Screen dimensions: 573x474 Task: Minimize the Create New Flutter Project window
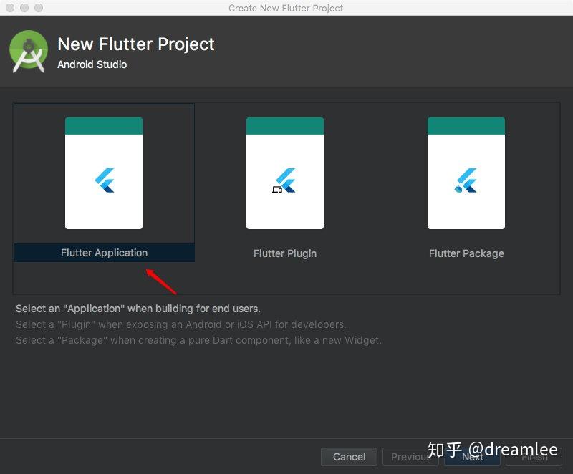[24, 8]
